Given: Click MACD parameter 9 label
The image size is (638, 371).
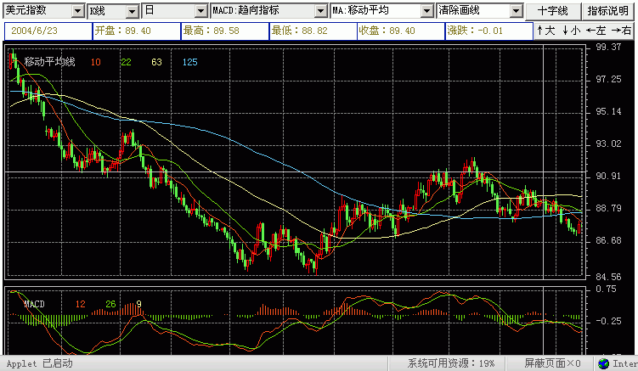Looking at the screenshot, I should 138,304.
